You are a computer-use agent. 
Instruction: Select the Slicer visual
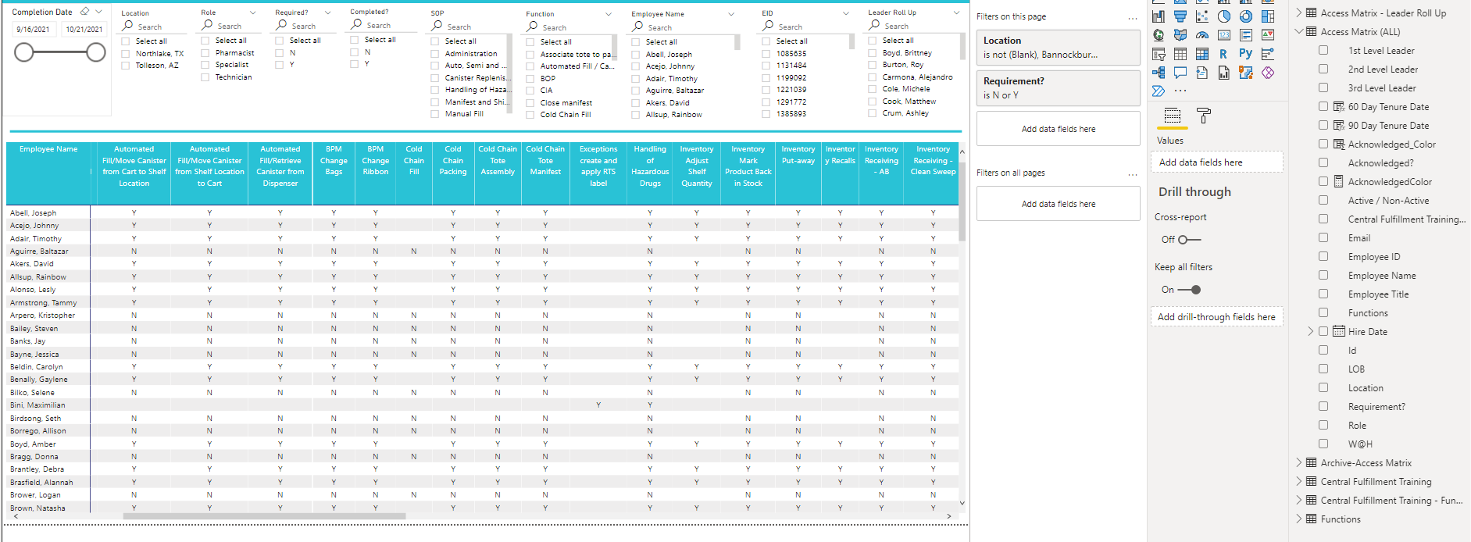tap(1159, 54)
